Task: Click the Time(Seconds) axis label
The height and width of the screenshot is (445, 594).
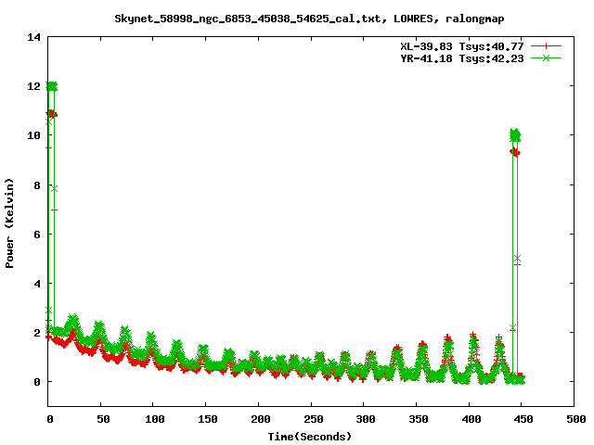Action: tap(309, 437)
